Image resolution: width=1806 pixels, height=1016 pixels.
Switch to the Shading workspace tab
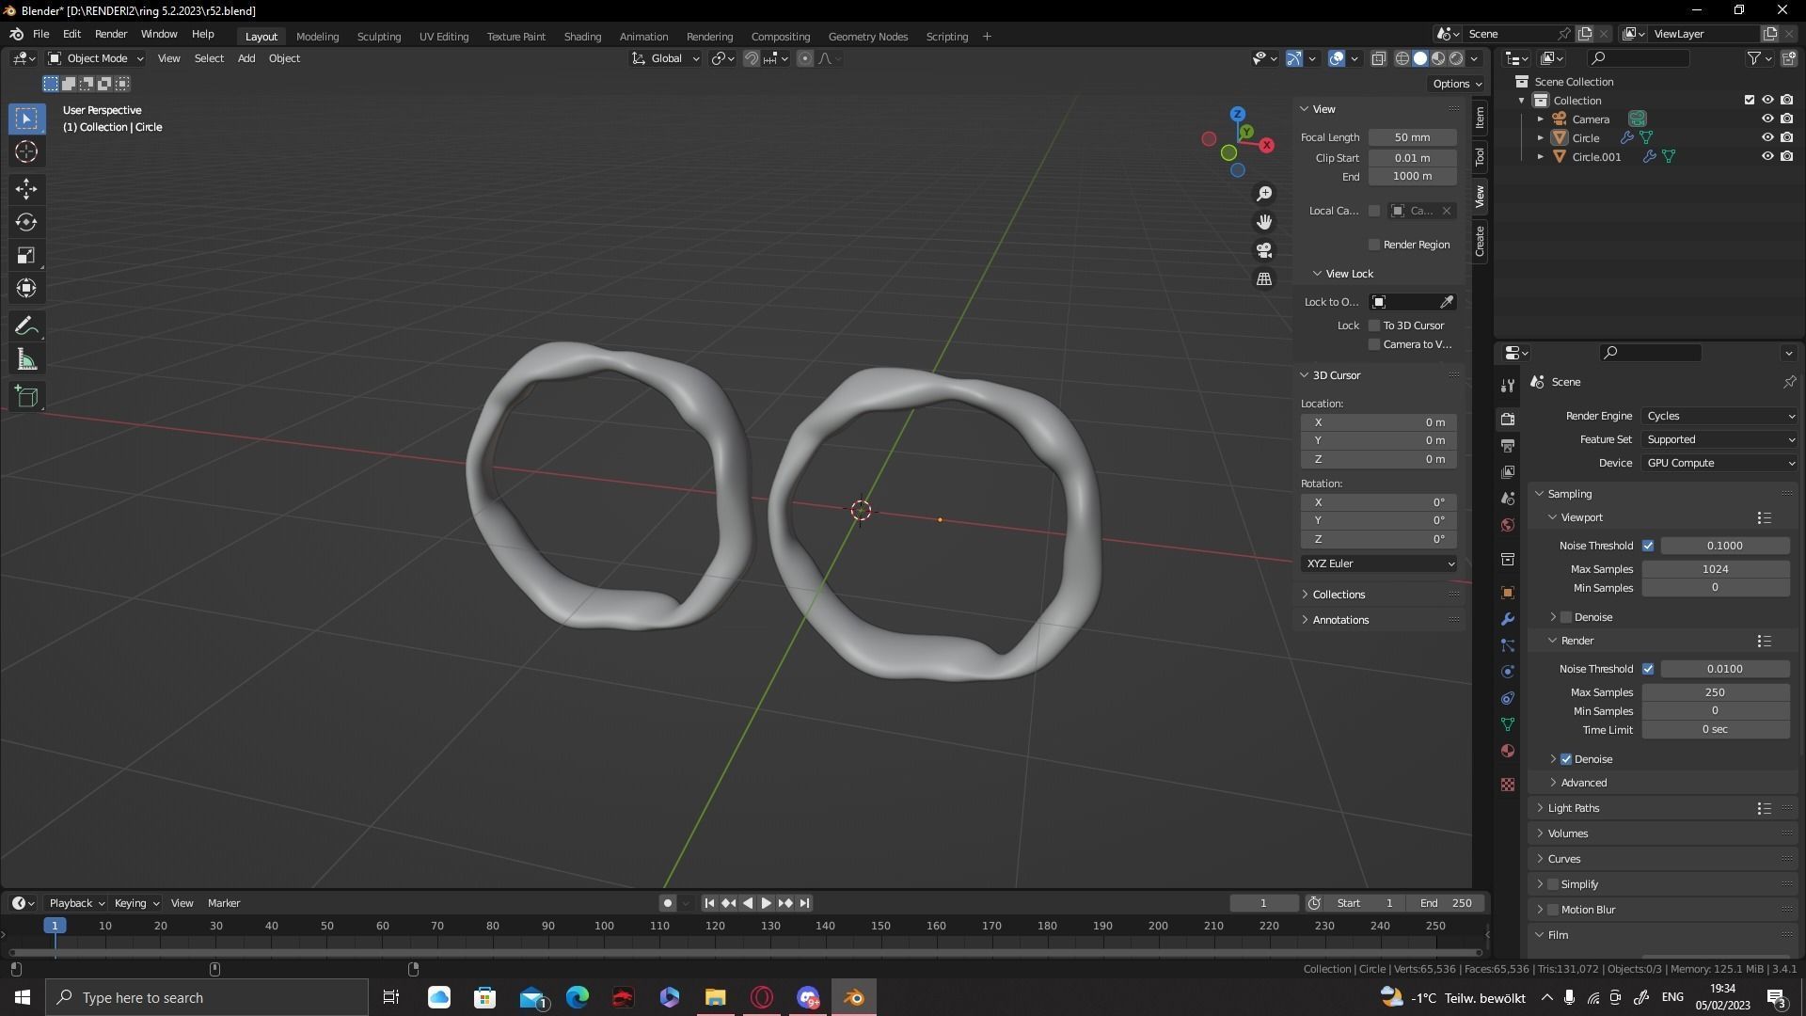point(581,36)
